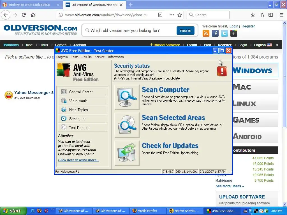Open the Service menu in AVG
The width and height of the screenshot is (287, 215).
99,57
